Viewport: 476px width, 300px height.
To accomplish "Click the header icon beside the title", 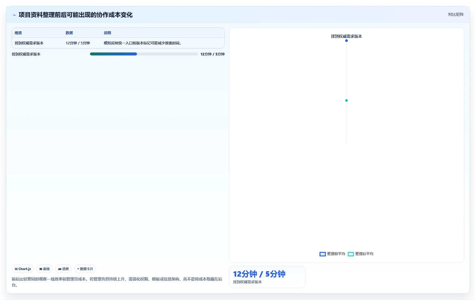I will [14, 15].
